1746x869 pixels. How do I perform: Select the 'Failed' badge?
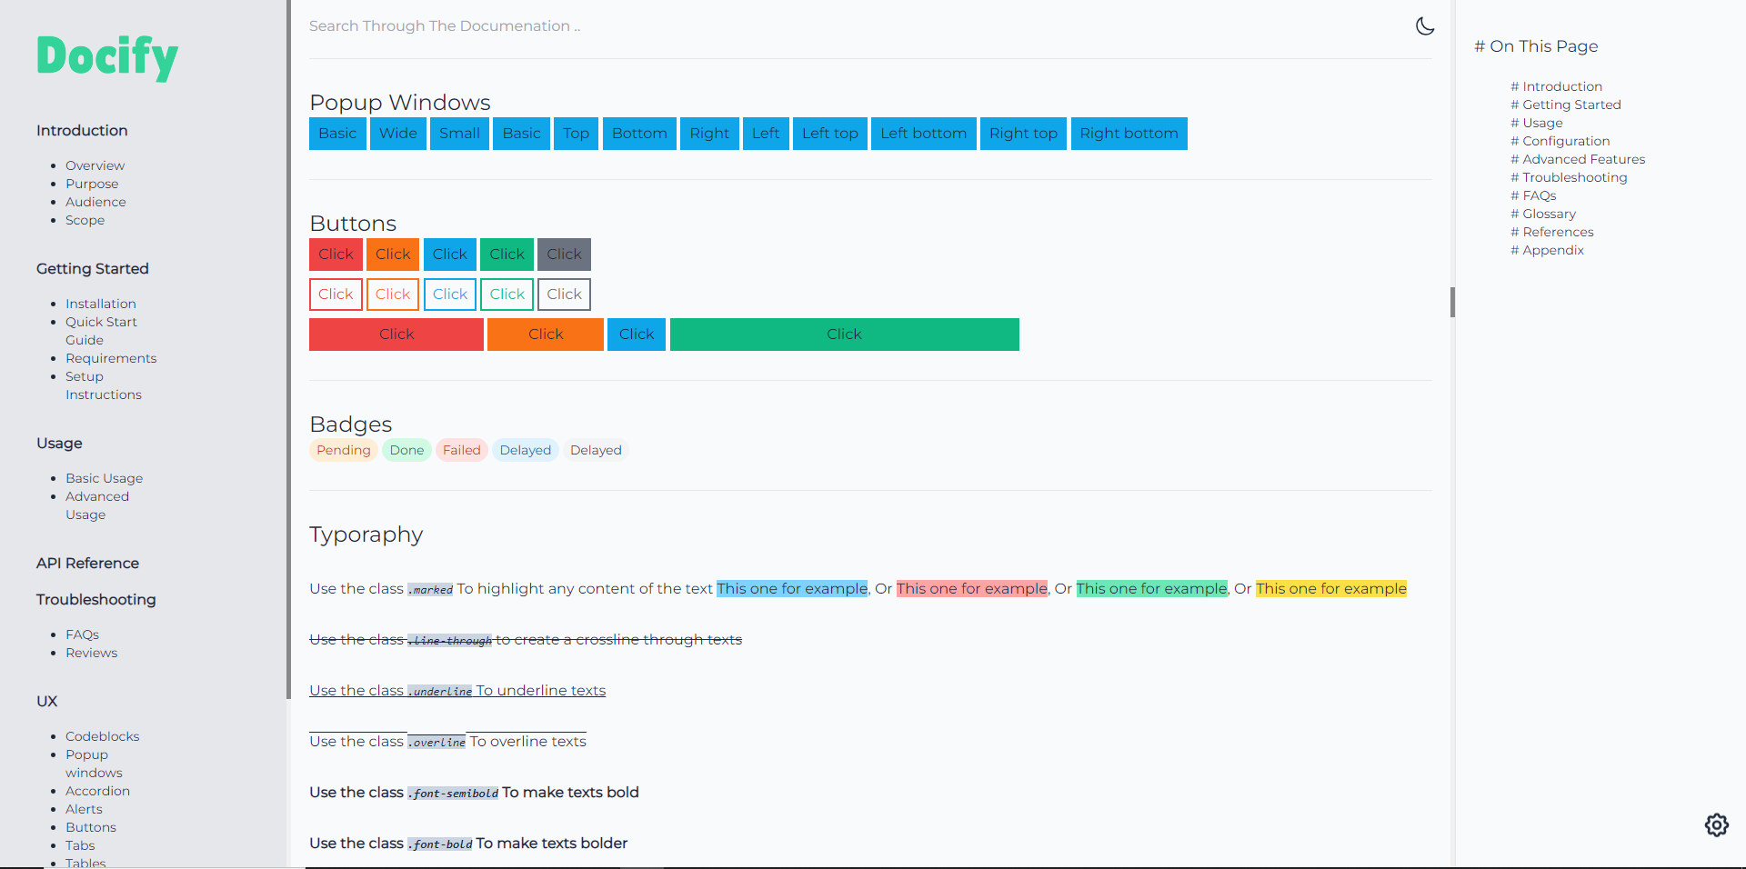[461, 449]
